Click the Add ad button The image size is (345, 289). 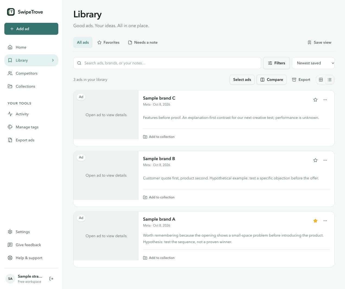pos(31,29)
